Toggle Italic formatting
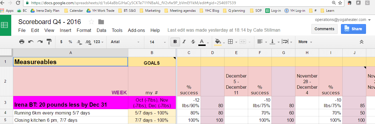375x124 pixels. pos(184,42)
